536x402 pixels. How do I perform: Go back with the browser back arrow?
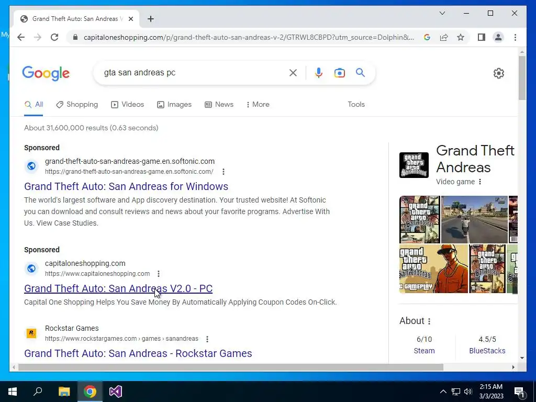click(21, 37)
